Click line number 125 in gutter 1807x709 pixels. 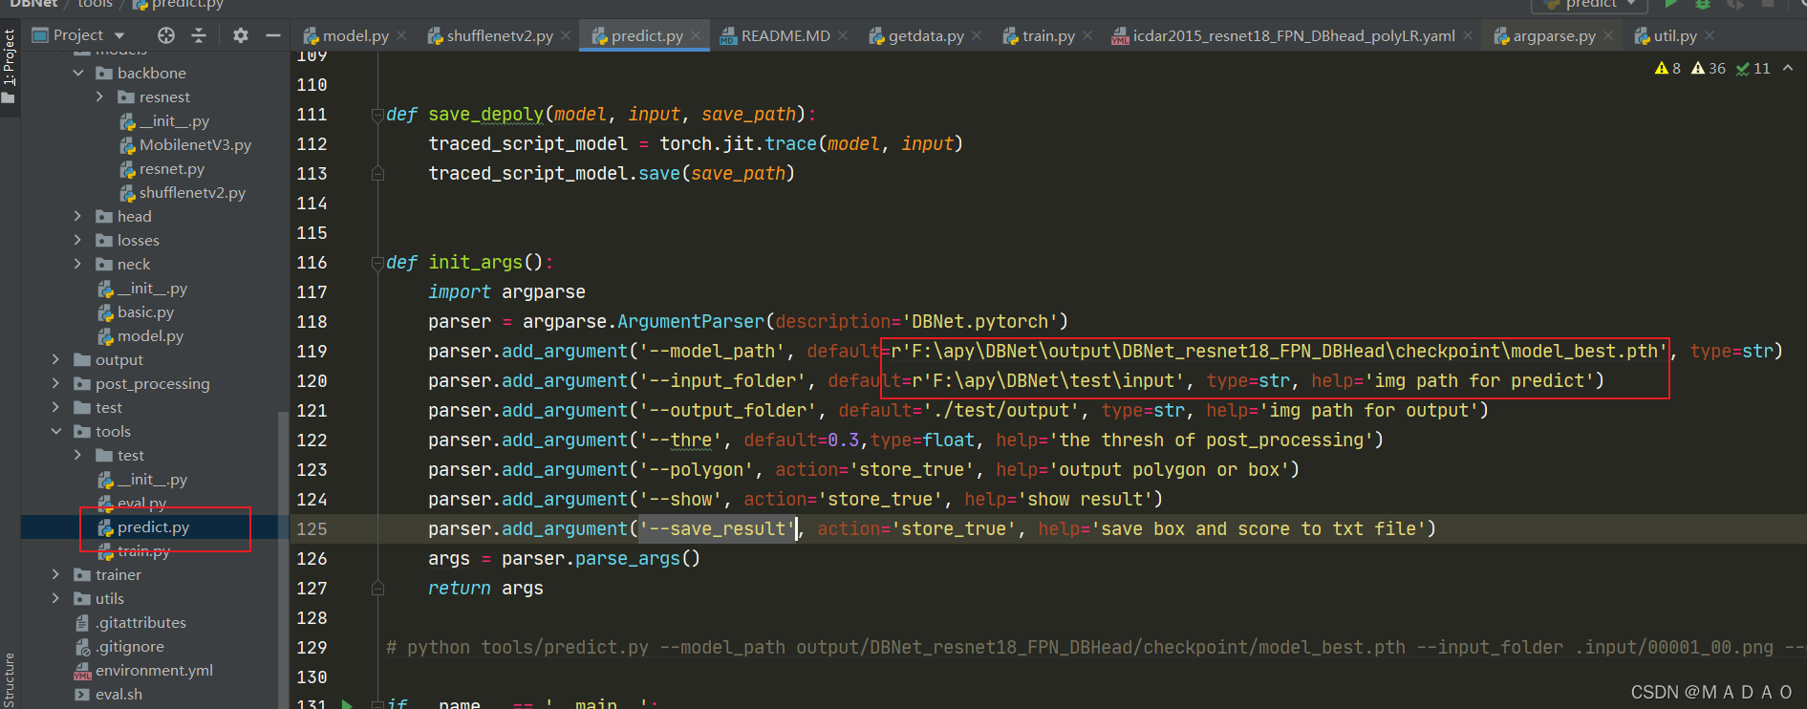pyautogui.click(x=312, y=529)
